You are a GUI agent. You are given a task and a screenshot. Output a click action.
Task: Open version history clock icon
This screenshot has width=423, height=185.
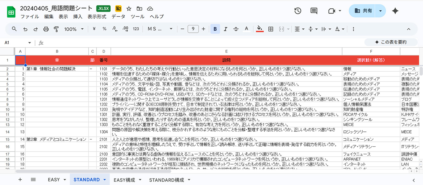coord(298,11)
